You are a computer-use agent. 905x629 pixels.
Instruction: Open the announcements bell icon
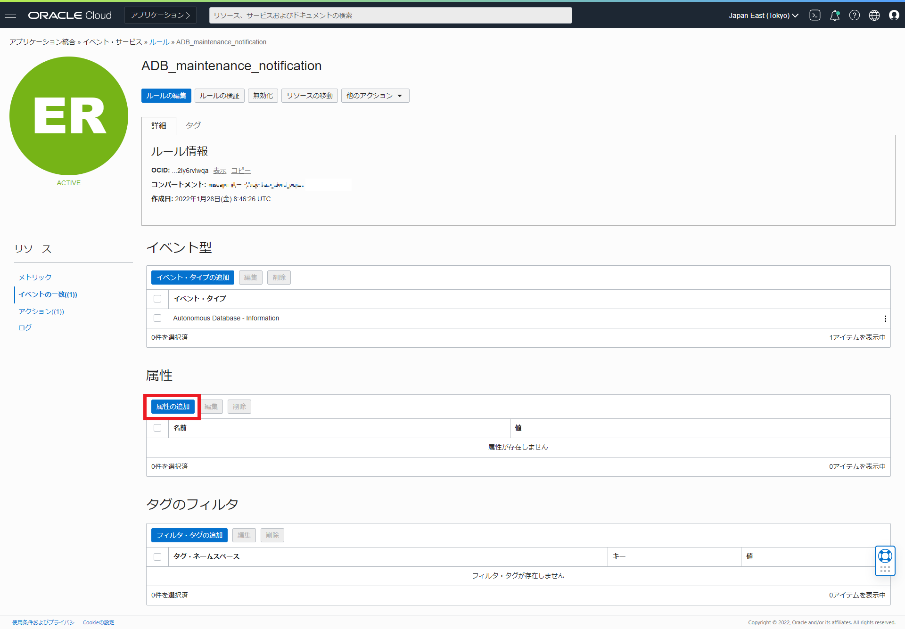834,15
